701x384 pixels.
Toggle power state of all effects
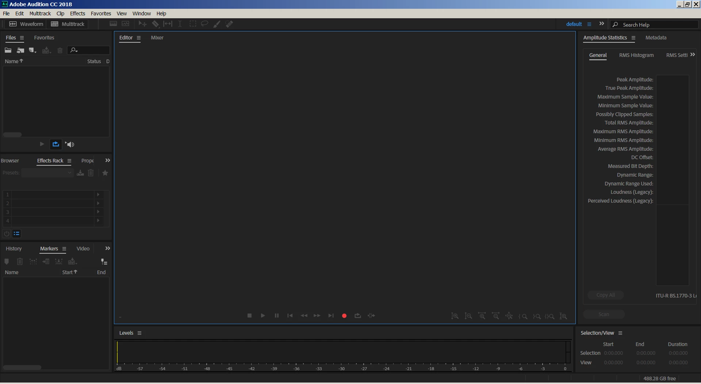(x=7, y=234)
